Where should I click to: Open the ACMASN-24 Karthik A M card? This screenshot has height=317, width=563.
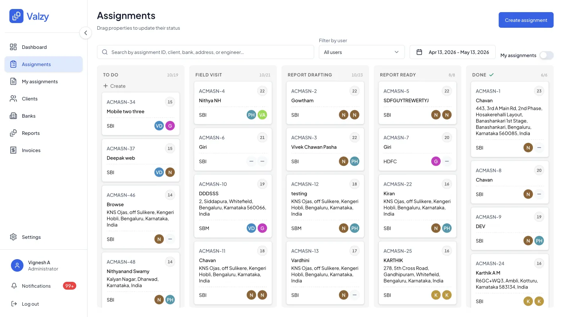(510, 281)
